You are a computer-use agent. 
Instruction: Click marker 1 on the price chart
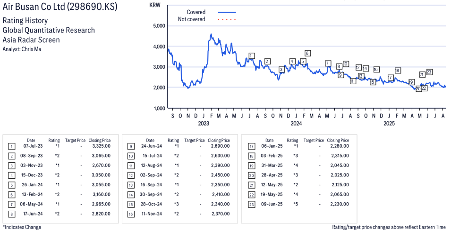pyautogui.click(x=251, y=56)
